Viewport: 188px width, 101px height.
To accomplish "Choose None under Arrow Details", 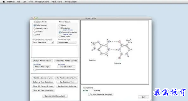I will click(60, 25).
